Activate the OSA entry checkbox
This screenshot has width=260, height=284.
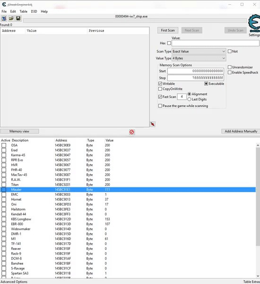4,145
